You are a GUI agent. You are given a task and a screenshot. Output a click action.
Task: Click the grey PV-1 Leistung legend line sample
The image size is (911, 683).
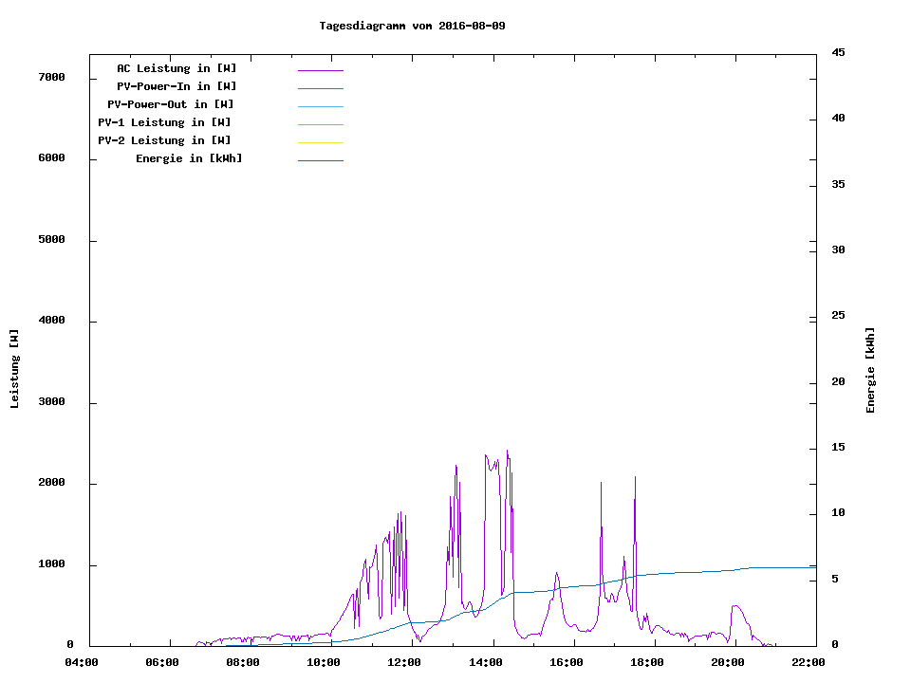click(320, 124)
